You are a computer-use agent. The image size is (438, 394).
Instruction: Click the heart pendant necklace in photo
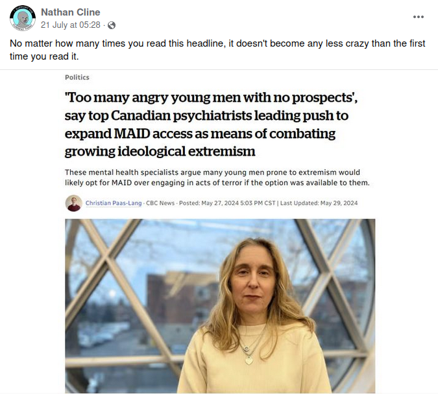coord(249,360)
